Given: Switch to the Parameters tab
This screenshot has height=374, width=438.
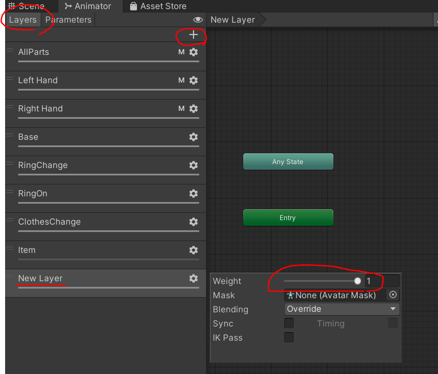Looking at the screenshot, I should coord(68,20).
